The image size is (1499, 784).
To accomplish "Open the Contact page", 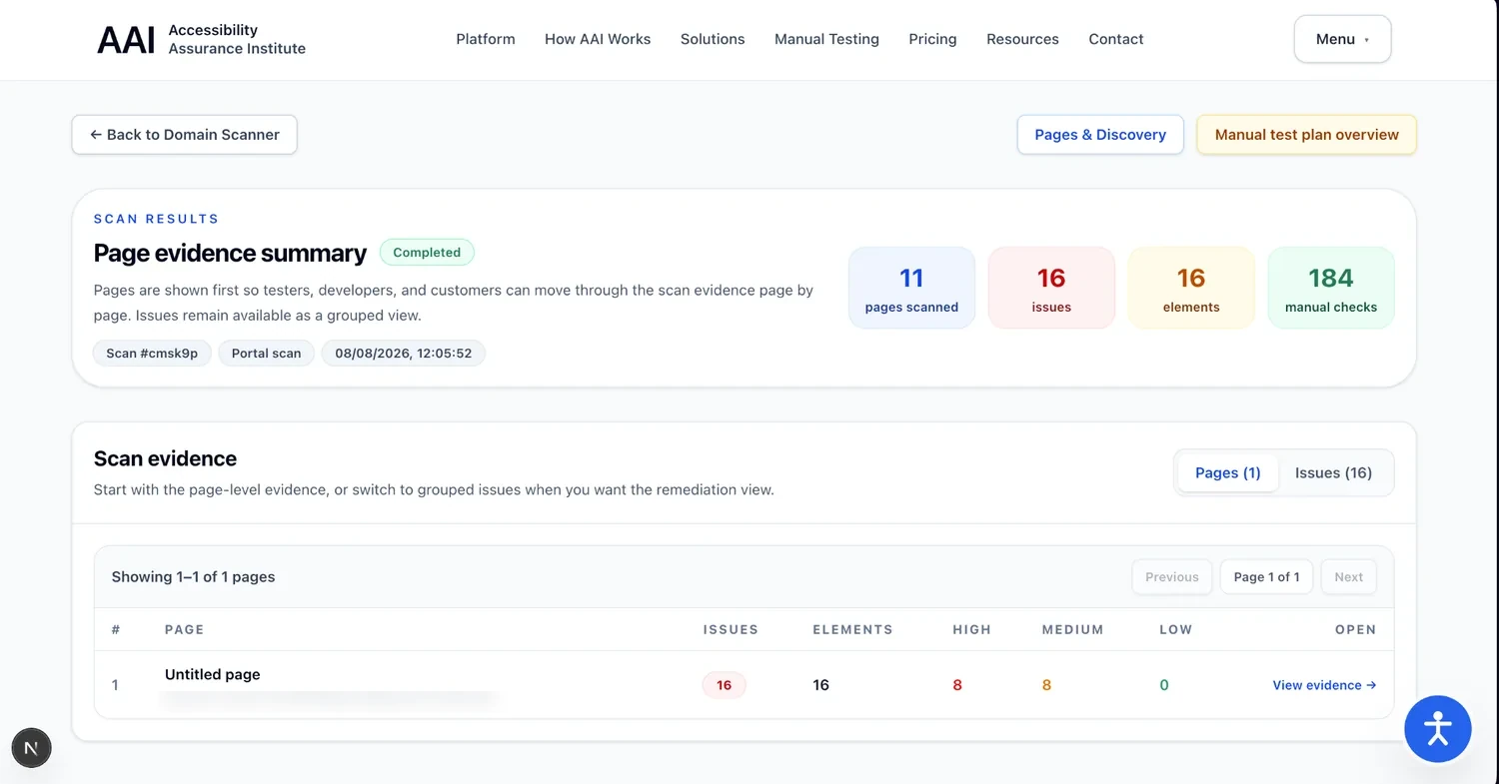I will [1116, 39].
